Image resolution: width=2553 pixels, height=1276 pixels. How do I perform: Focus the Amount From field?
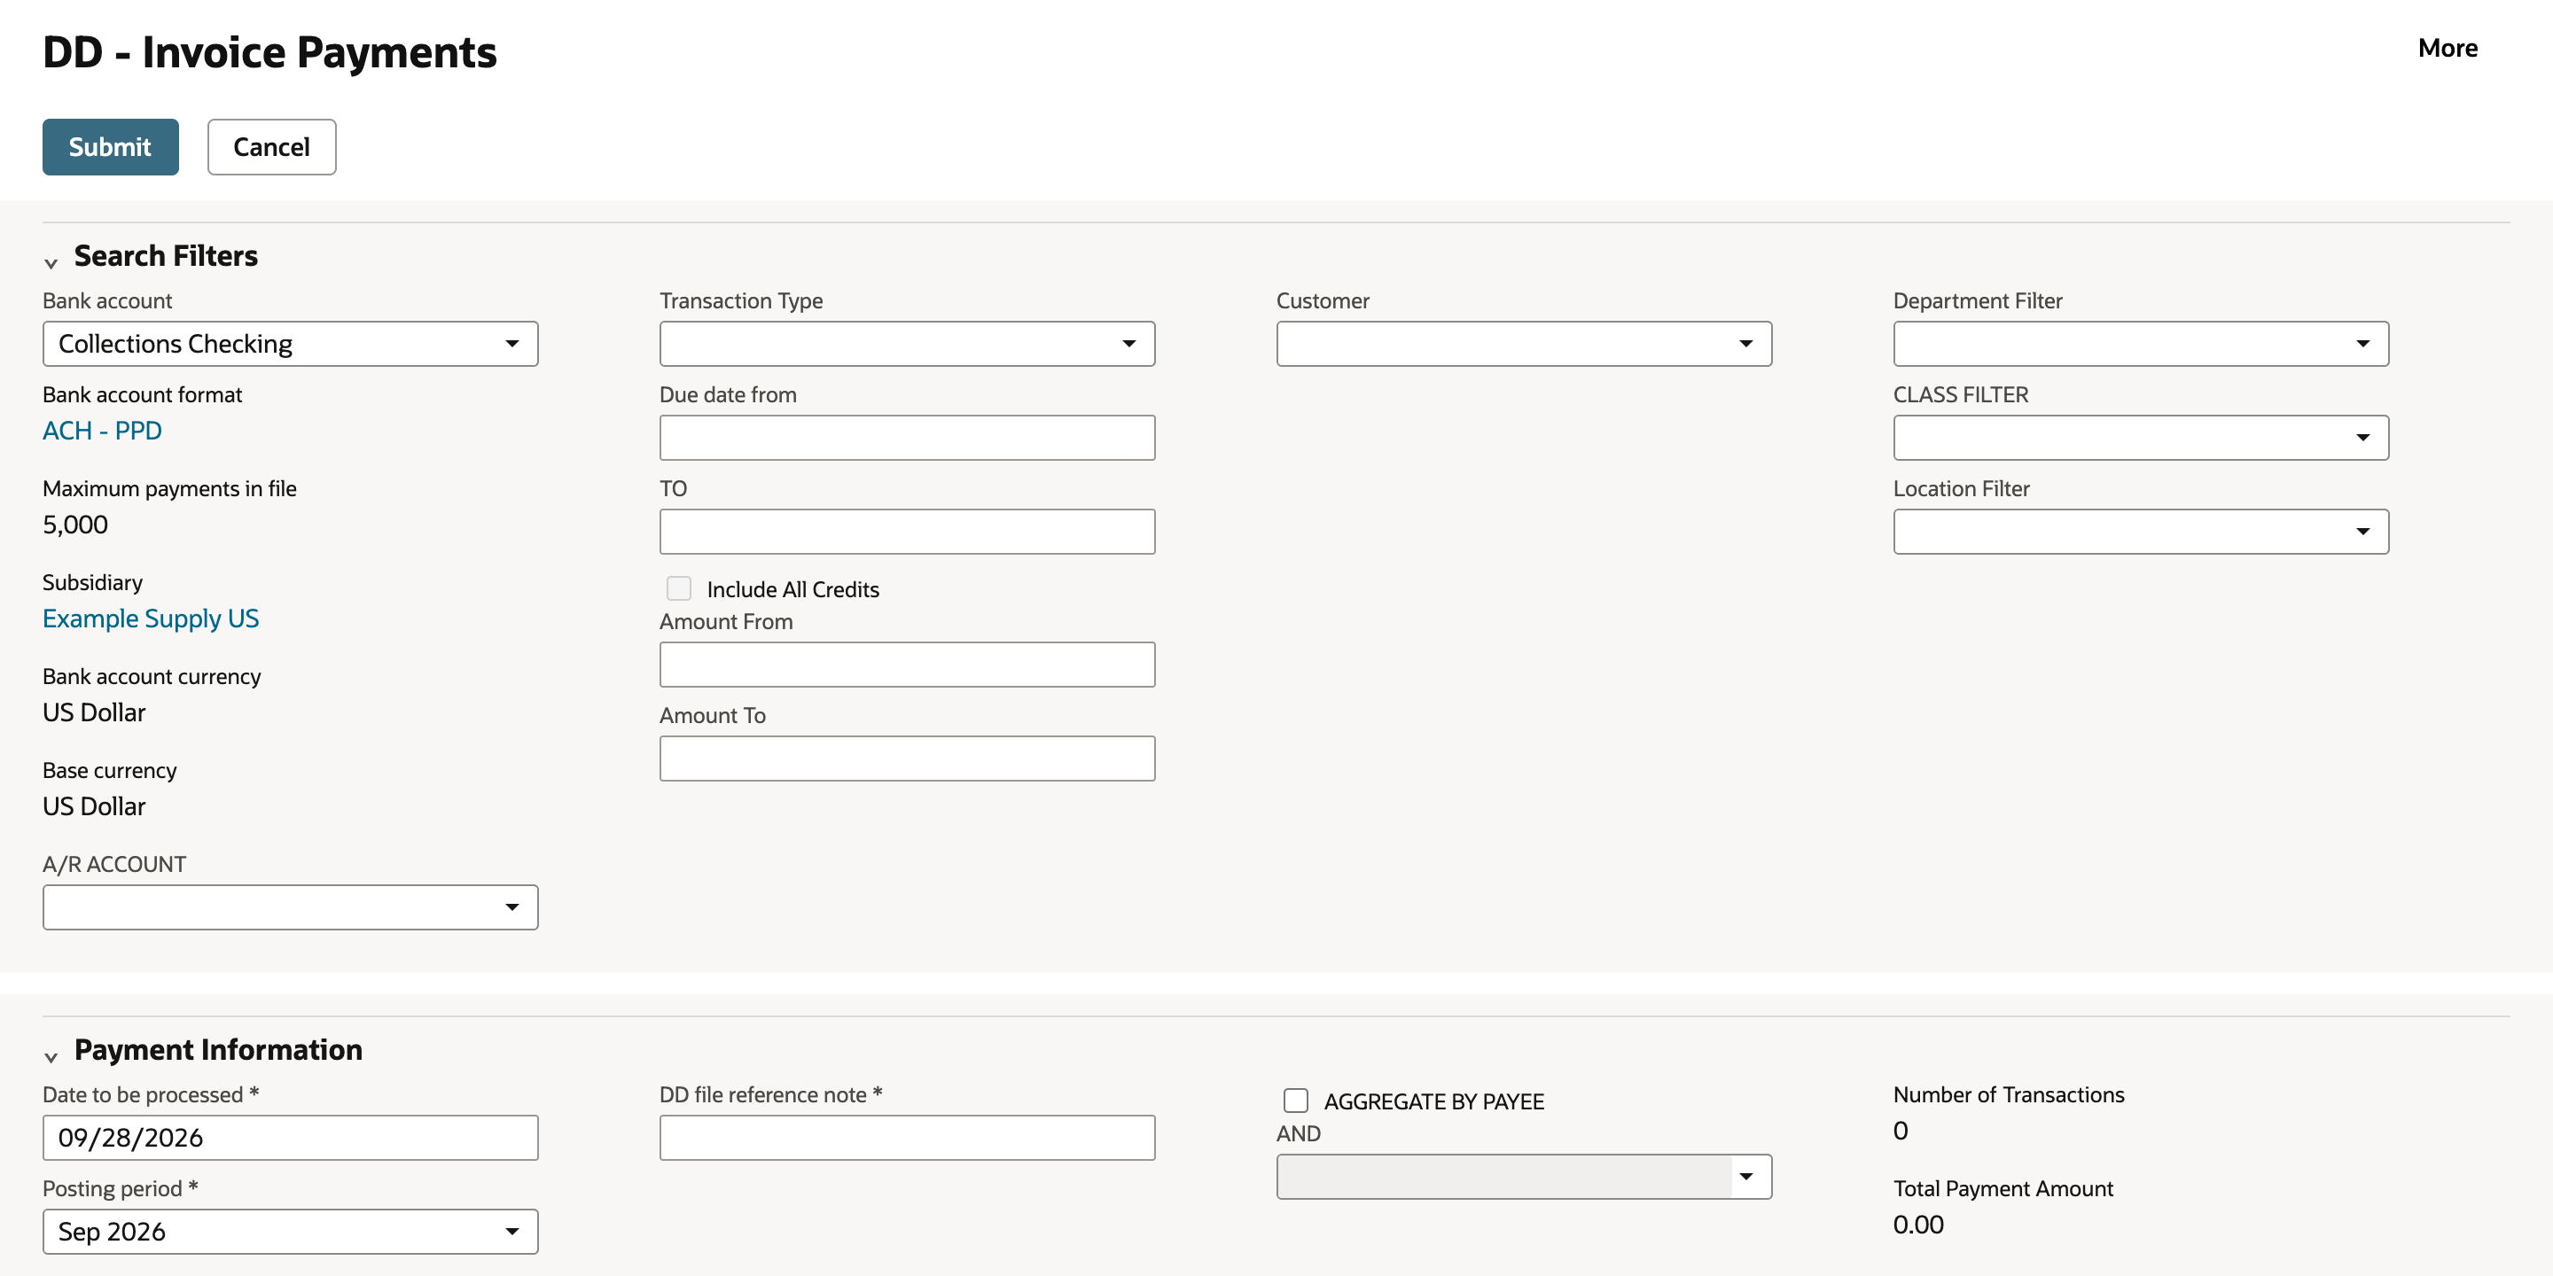[907, 665]
